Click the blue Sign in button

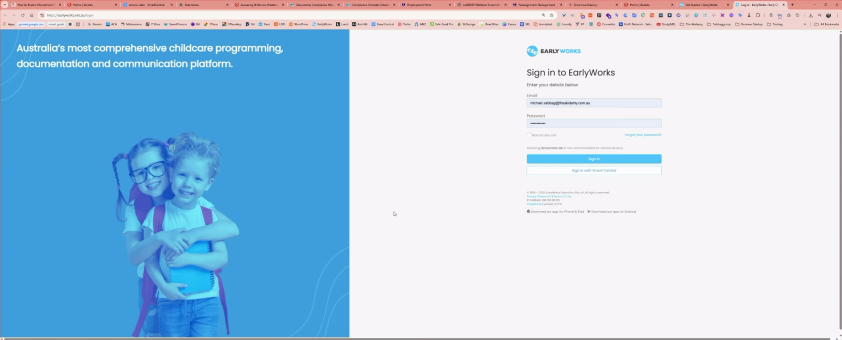click(594, 159)
